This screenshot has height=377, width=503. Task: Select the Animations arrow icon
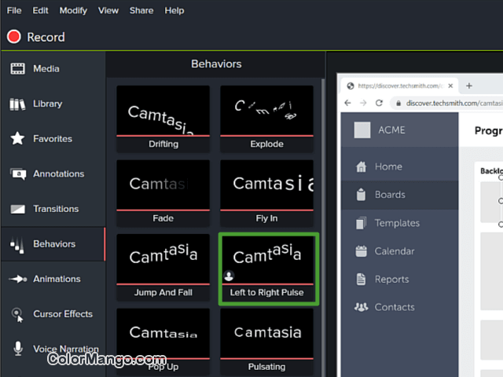(17, 279)
